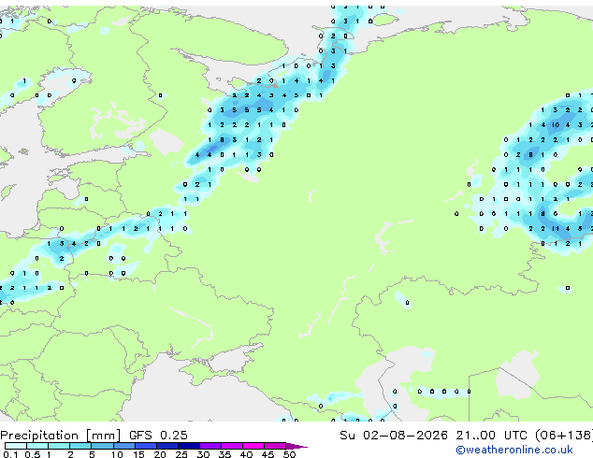
Task: Click the '0.5' legend scale label
Action: [x=33, y=454]
